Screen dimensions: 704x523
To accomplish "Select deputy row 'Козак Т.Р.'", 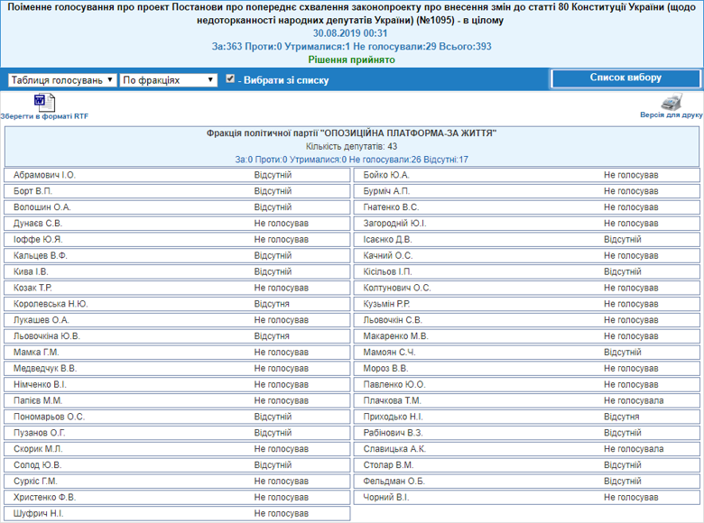I will tap(177, 288).
